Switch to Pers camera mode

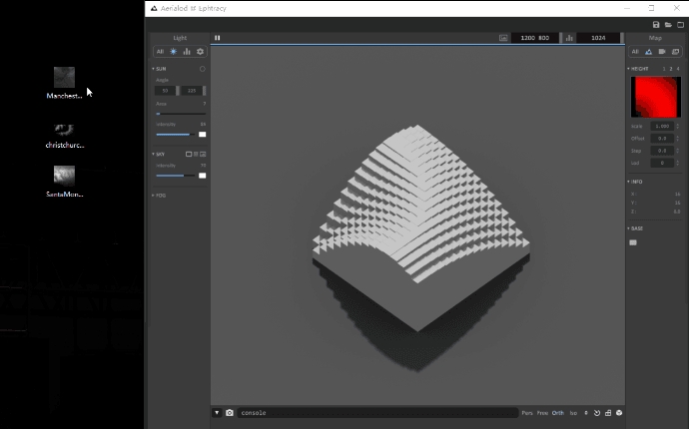[527, 412]
